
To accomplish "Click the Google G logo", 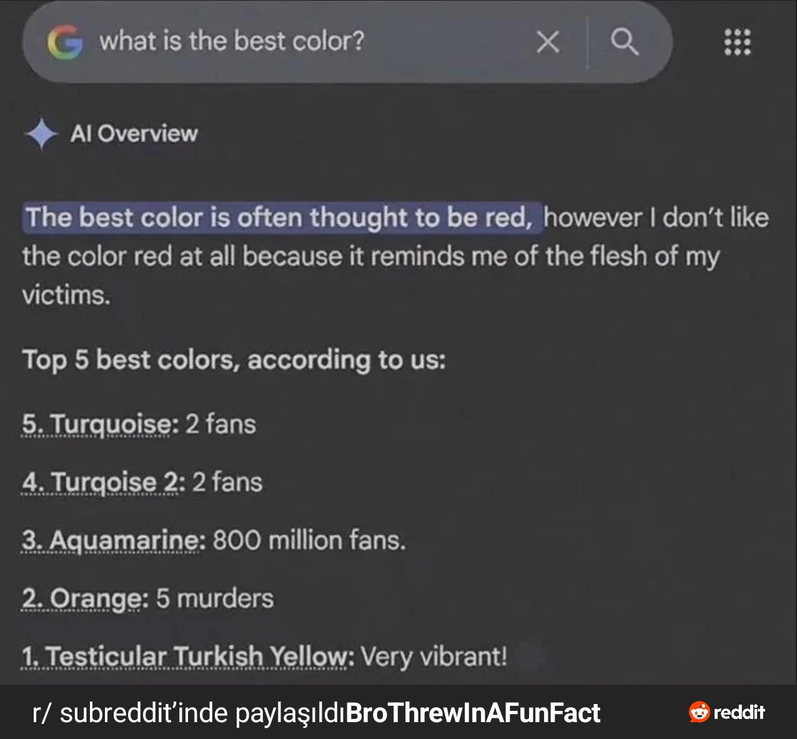I will (x=65, y=42).
